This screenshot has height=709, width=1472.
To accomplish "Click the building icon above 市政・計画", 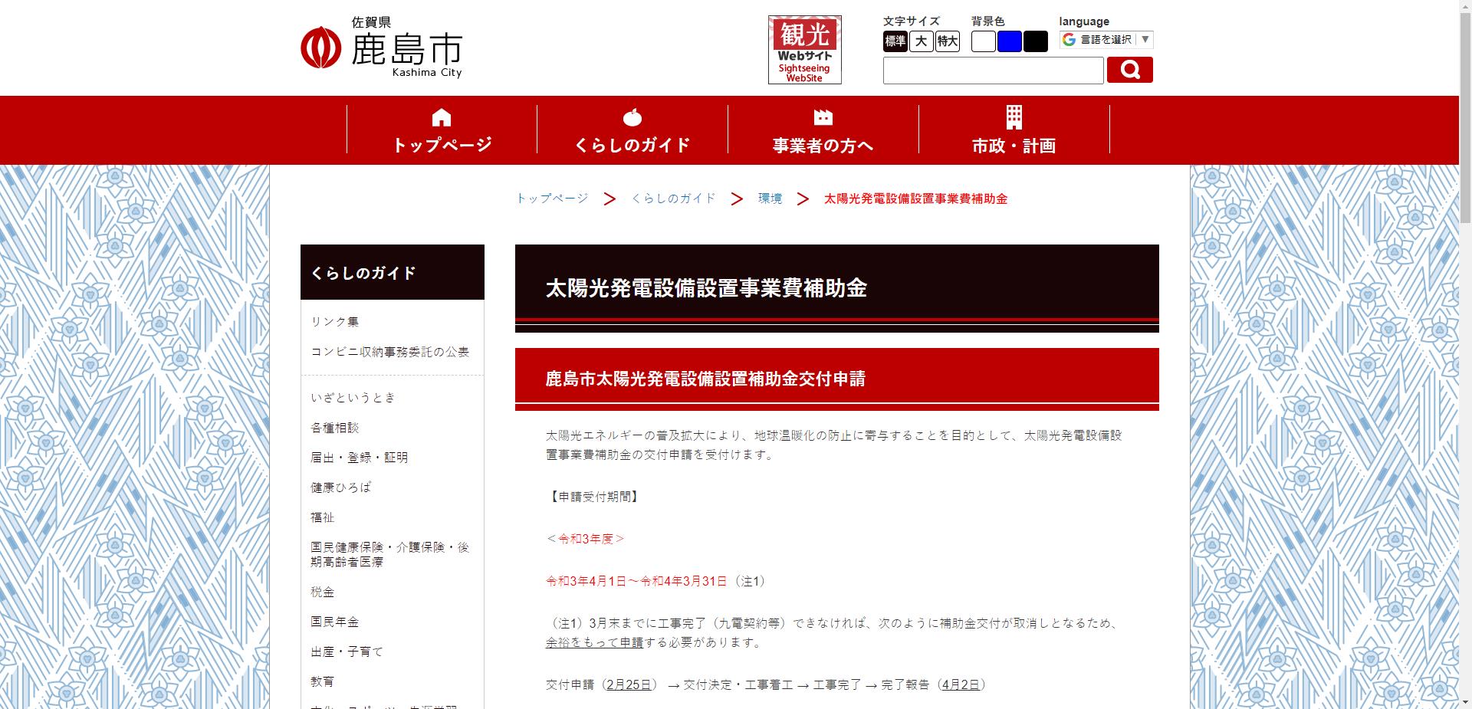I will 1014,117.
